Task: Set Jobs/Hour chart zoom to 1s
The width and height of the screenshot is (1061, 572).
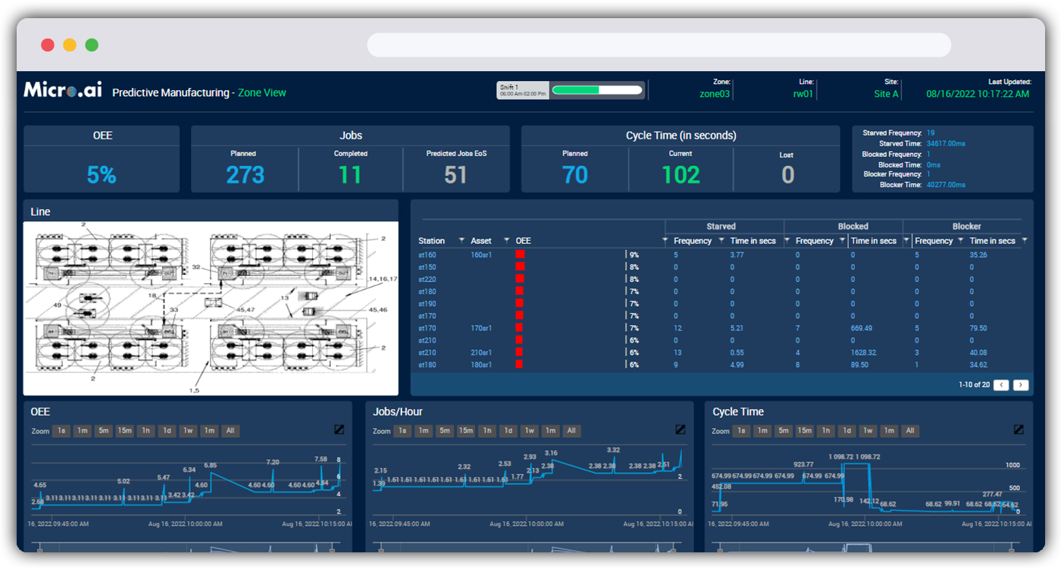Action: (x=402, y=431)
